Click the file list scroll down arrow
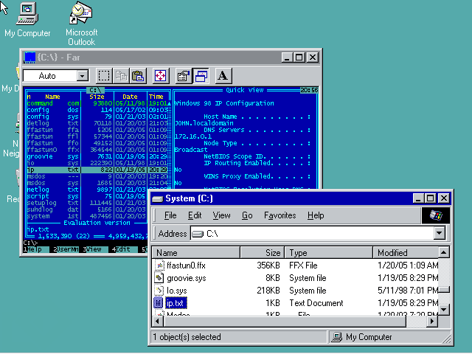The image size is (472, 354). pos(444,309)
